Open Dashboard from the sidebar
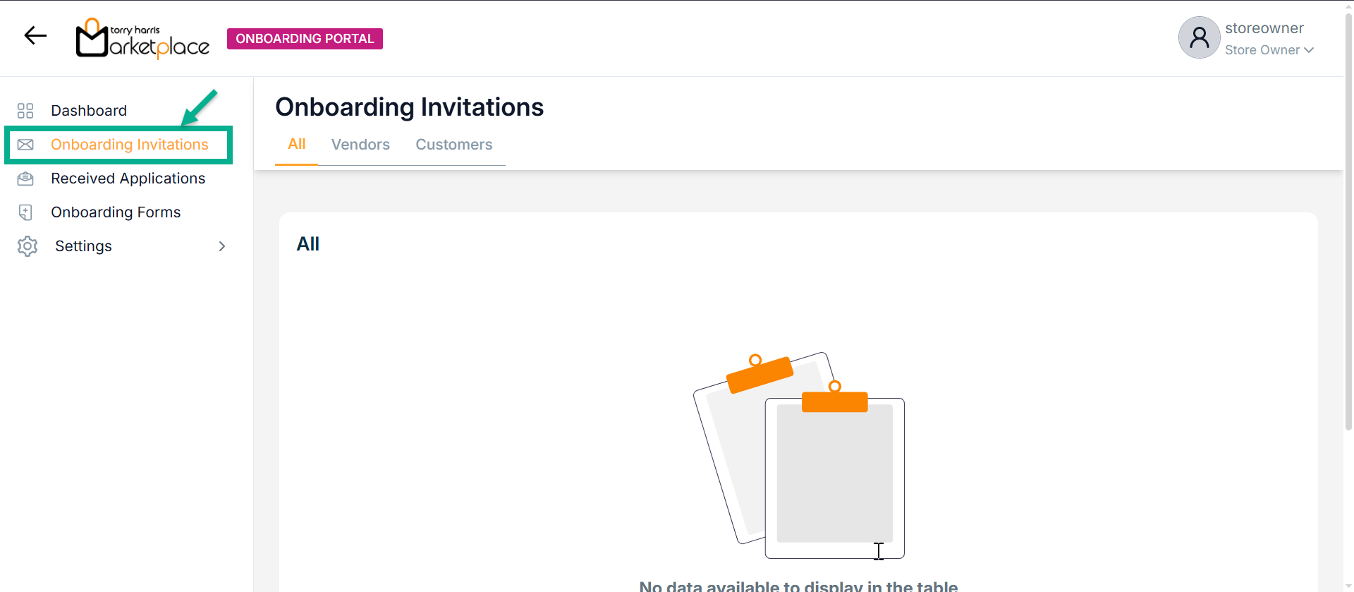The image size is (1354, 592). click(x=89, y=111)
